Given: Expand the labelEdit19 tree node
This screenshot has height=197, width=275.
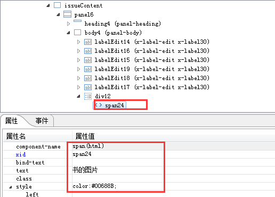Looking at the screenshot, I should pyautogui.click(x=78, y=69).
